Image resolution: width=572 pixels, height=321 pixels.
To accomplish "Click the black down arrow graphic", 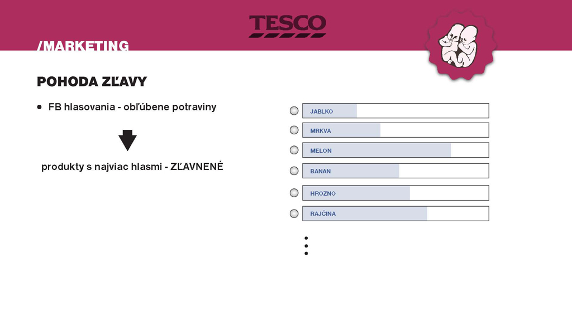I will (x=127, y=140).
